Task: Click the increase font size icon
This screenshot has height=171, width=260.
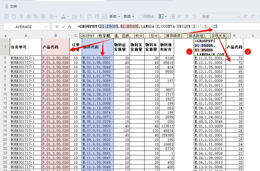Action: (x=245, y=16)
